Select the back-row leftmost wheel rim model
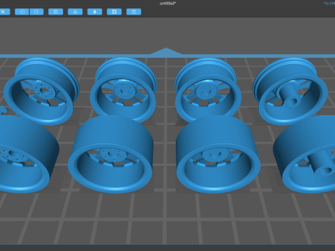335x251 pixels. (x=41, y=91)
